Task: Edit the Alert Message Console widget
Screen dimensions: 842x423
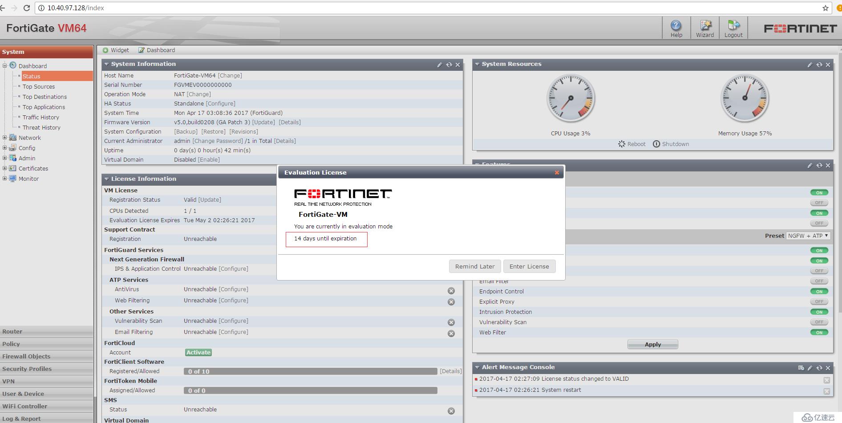Action: (810, 368)
